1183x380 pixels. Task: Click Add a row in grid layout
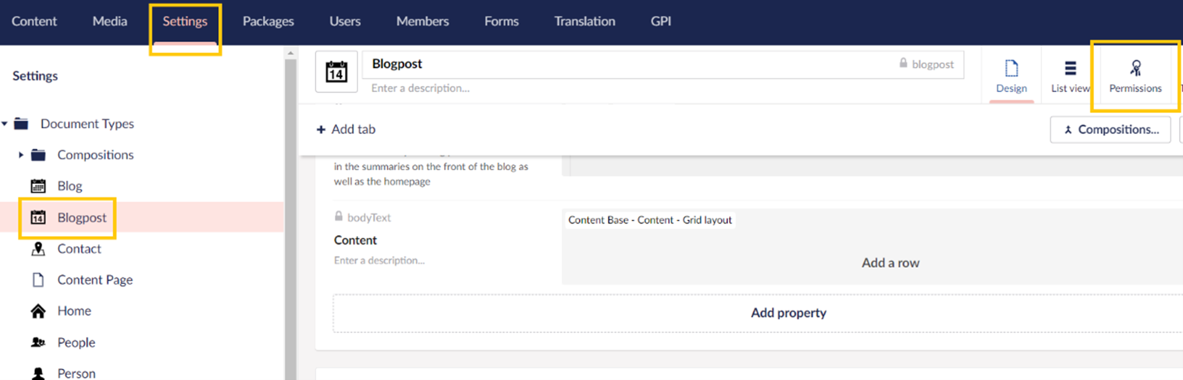(890, 263)
